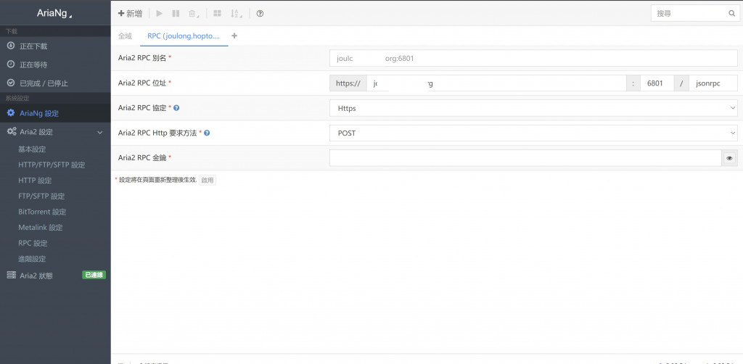Toggle secret visibility with eye icon
Image resolution: width=743 pixels, height=364 pixels.
[730, 158]
